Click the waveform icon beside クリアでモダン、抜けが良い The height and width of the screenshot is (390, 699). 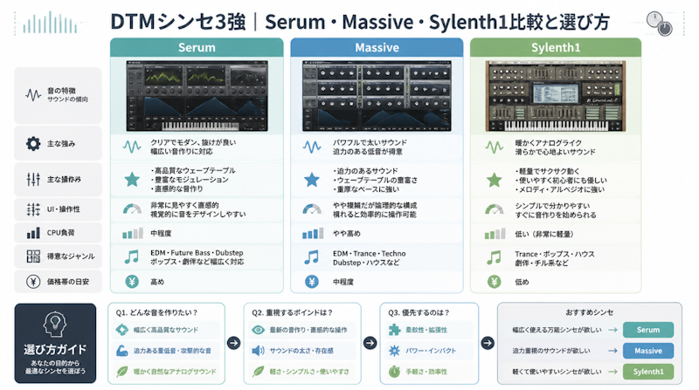(x=132, y=147)
